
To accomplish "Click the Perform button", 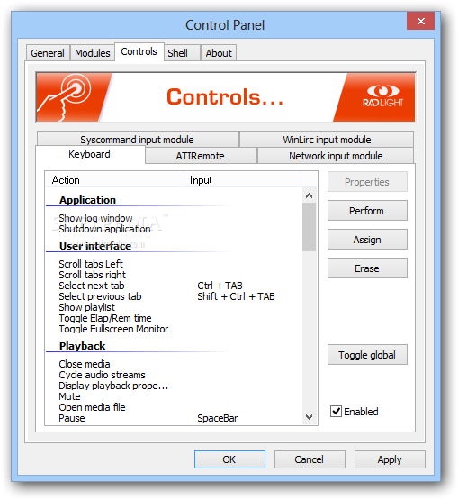I will coord(367,211).
